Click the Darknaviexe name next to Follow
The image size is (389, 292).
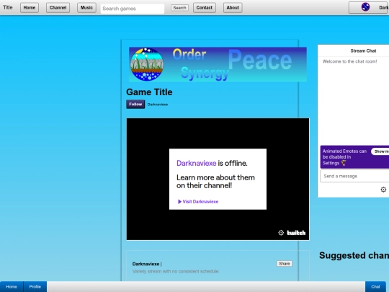(158, 105)
